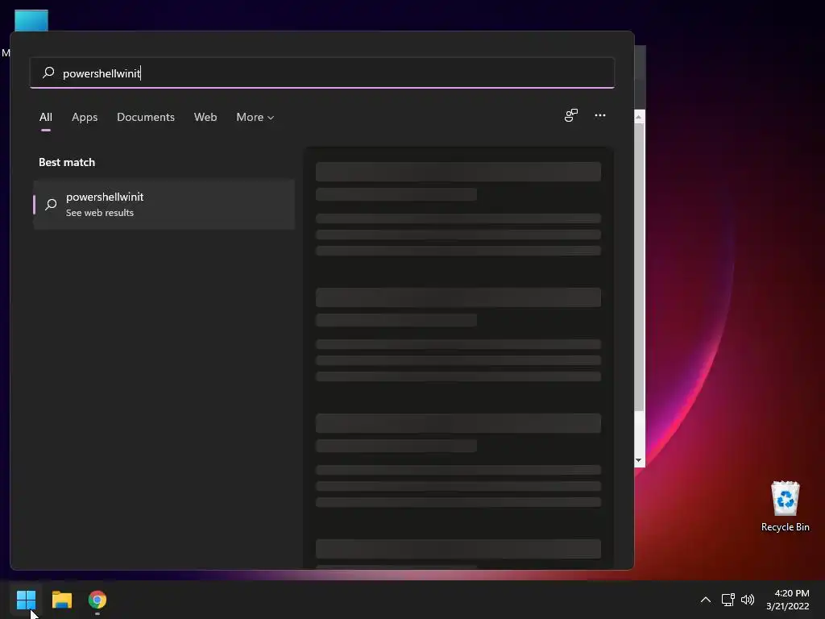Click the Windows Start button
This screenshot has height=619, width=825.
click(26, 600)
